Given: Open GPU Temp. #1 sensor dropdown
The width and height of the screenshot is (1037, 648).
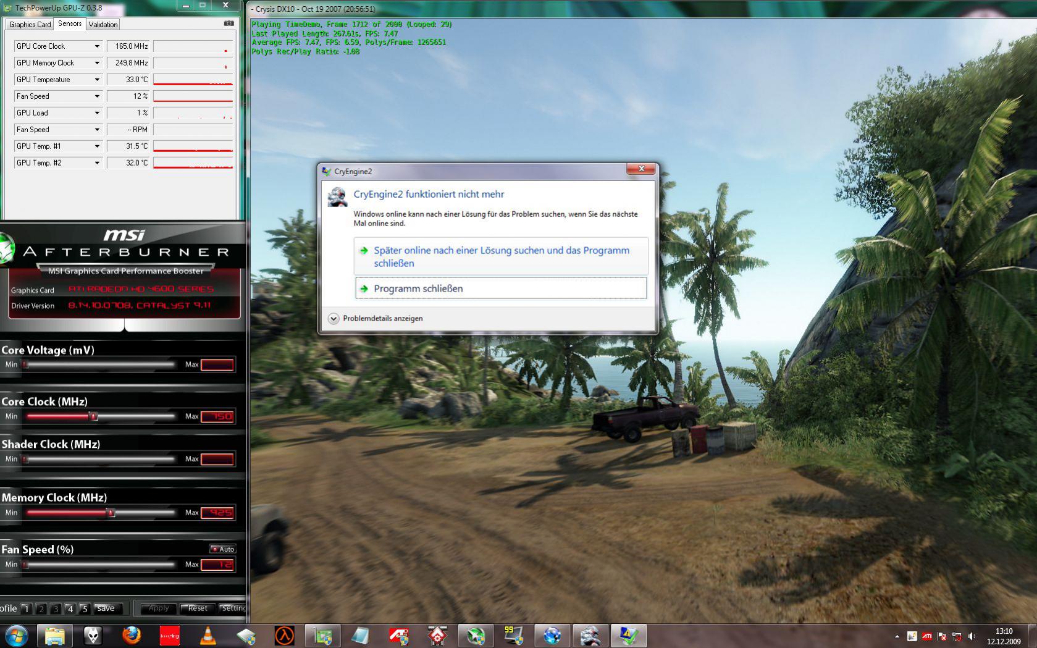Looking at the screenshot, I should pos(97,146).
